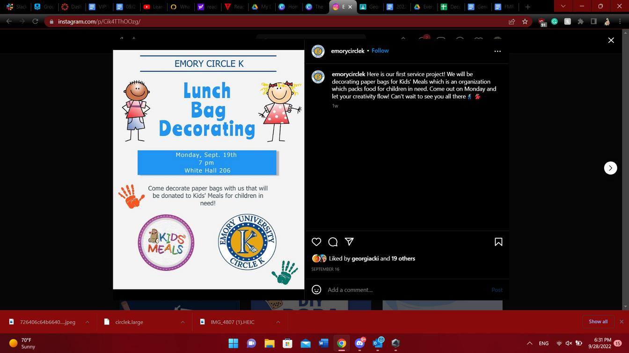This screenshot has height=353, width=629.
Task: Close the downloads bar
Action: coord(622,322)
